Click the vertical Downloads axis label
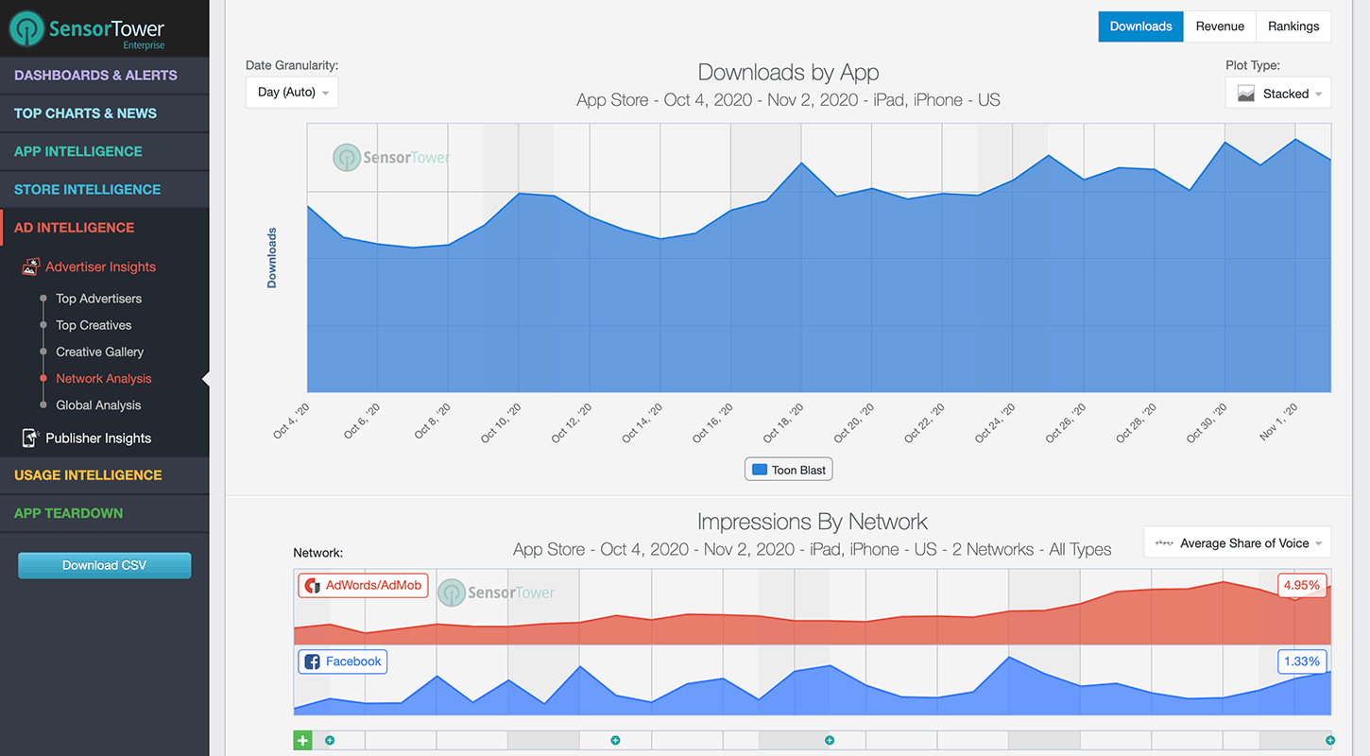 point(272,258)
